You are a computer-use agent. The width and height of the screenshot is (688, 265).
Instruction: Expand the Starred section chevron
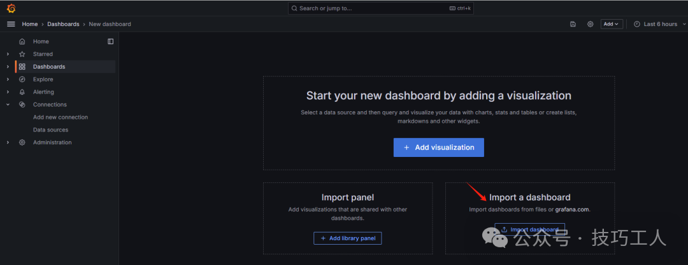8,54
